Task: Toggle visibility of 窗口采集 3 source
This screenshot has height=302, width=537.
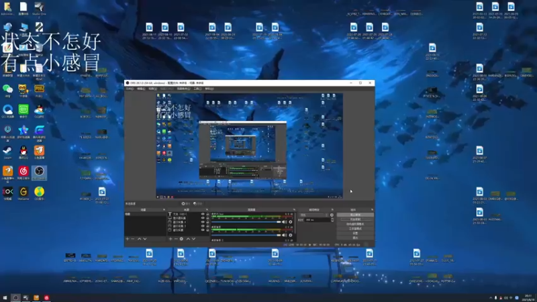Action: [203, 226]
